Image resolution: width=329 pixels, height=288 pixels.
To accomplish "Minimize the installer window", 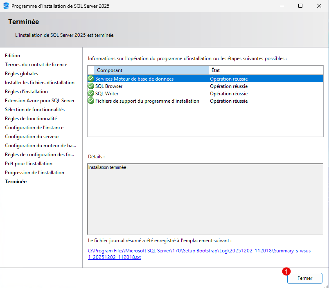I will coord(282,6).
